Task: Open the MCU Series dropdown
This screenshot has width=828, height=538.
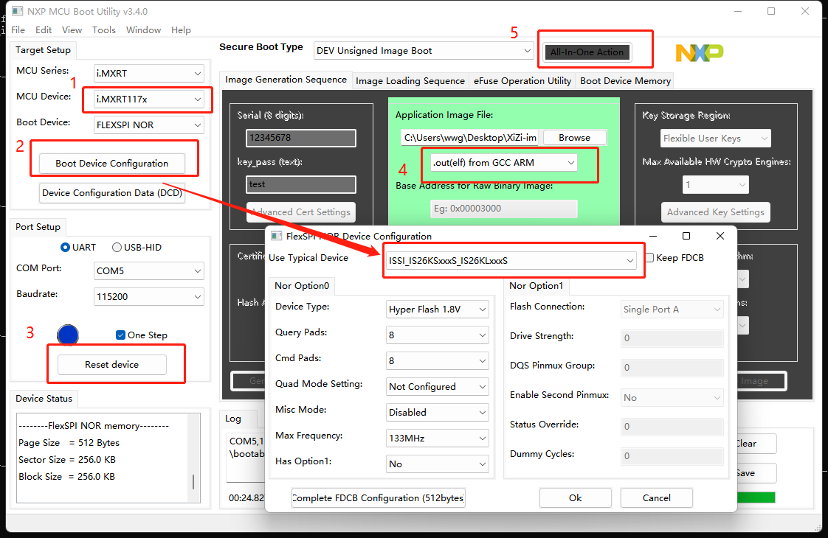Action: pos(149,73)
